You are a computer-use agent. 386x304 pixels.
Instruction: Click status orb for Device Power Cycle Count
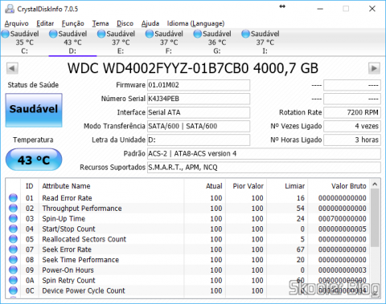[x=13, y=290]
